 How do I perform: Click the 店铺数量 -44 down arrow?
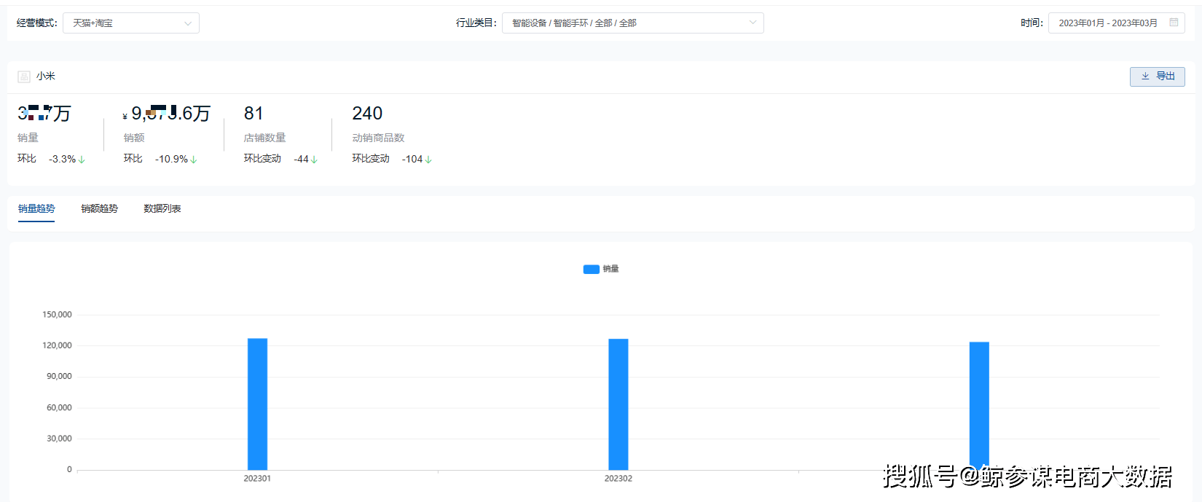[x=314, y=160]
